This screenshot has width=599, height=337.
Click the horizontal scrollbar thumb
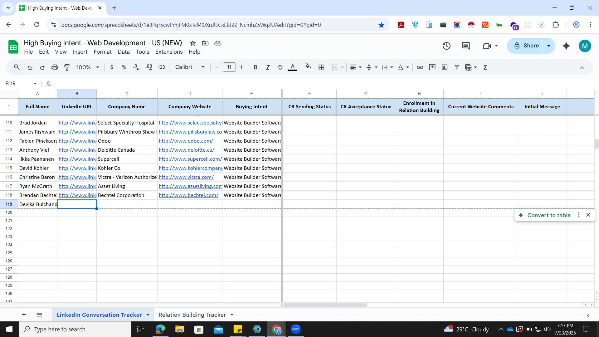[325, 305]
